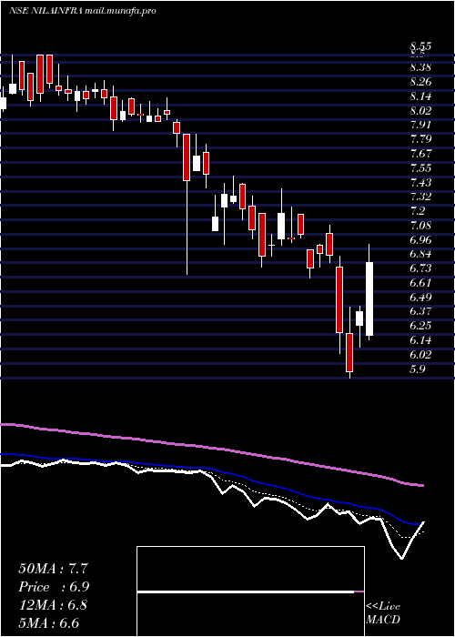This screenshot has width=455, height=637.
Task: Click the 7.08 price axis label
Action: [x=420, y=225]
